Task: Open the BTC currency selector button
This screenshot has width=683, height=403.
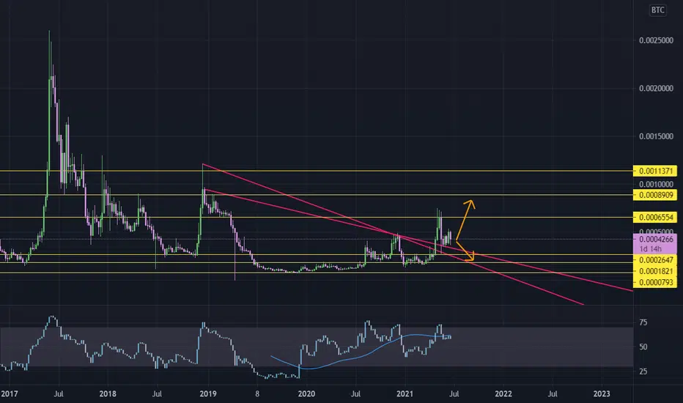Action: [657, 10]
